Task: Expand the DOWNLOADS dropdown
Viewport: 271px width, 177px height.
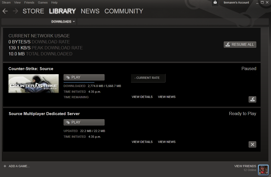Action: coord(63,22)
